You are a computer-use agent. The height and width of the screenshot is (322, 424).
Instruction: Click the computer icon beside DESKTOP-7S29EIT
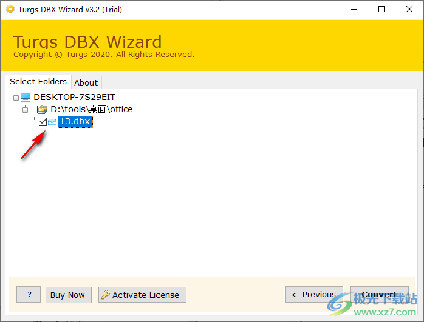tap(26, 97)
